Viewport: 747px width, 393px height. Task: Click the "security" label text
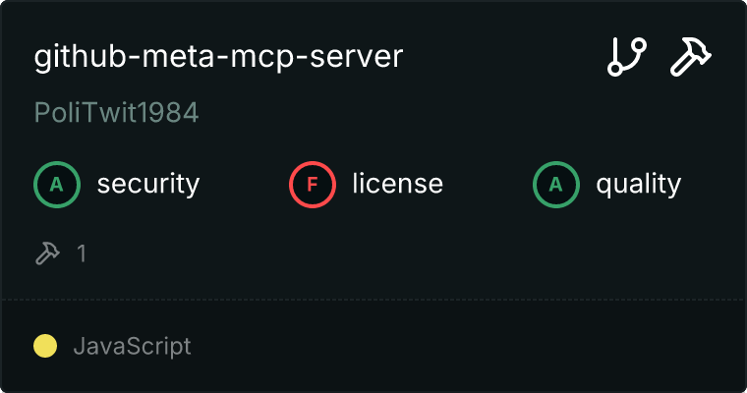[x=147, y=184]
